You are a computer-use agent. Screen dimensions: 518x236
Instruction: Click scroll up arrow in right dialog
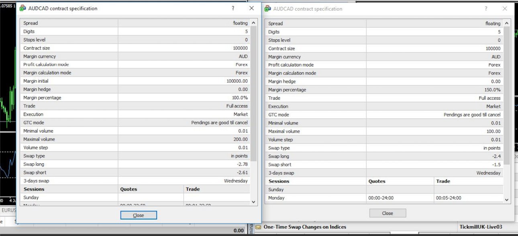pos(507,23)
